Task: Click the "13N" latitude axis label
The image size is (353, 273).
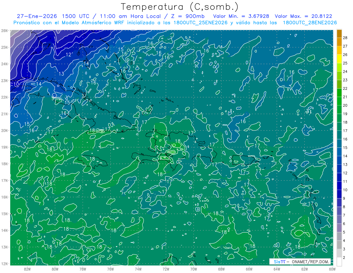Action: click(x=4, y=247)
